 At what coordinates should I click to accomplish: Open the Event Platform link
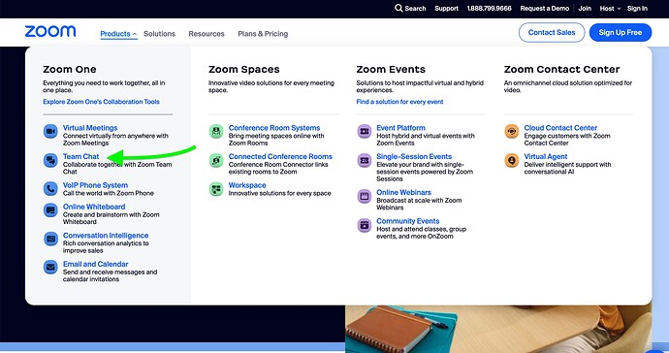400,128
